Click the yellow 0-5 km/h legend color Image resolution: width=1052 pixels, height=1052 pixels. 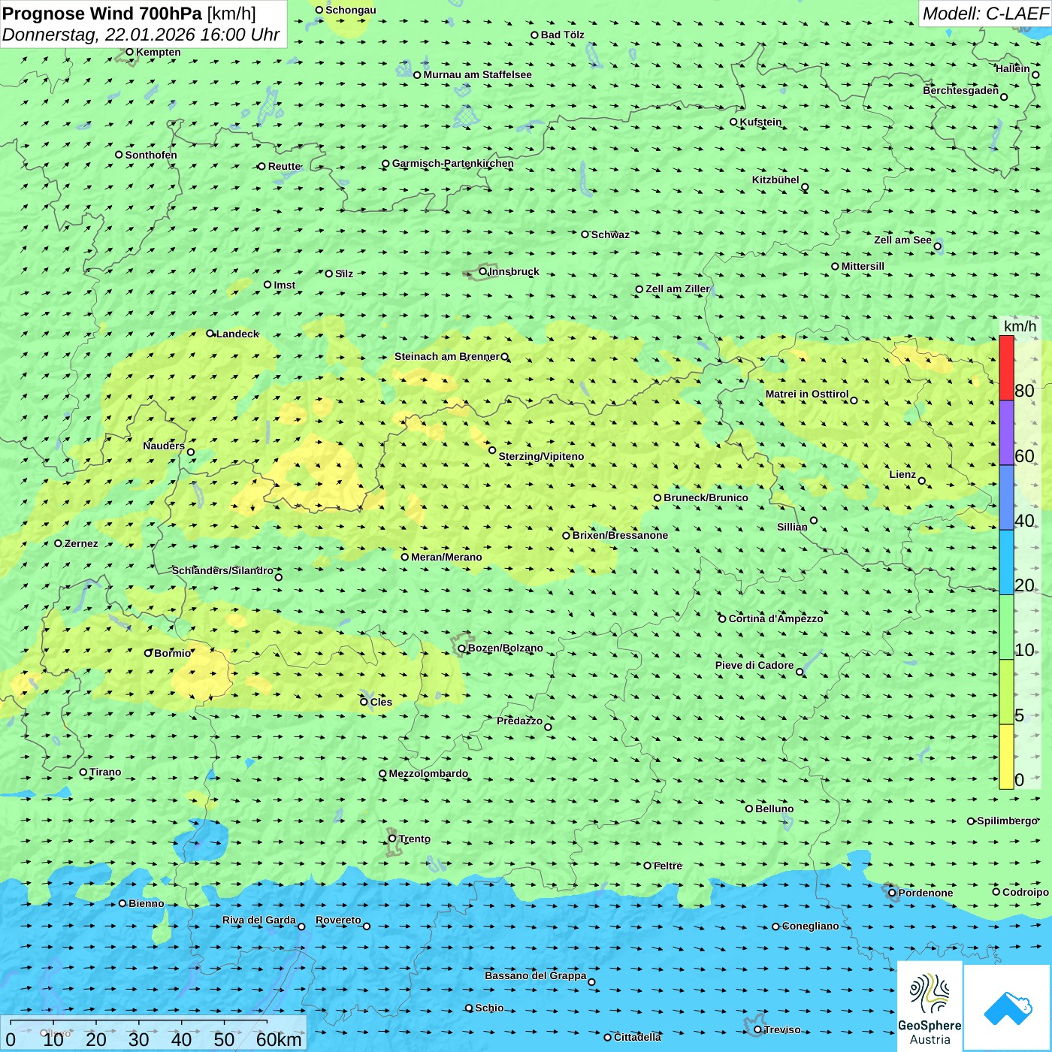1006,757
